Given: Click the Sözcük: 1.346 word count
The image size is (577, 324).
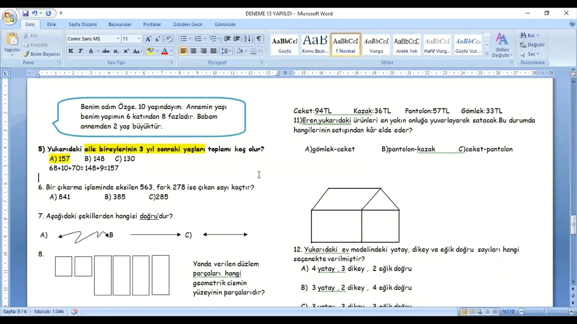Looking at the screenshot, I should [x=49, y=311].
